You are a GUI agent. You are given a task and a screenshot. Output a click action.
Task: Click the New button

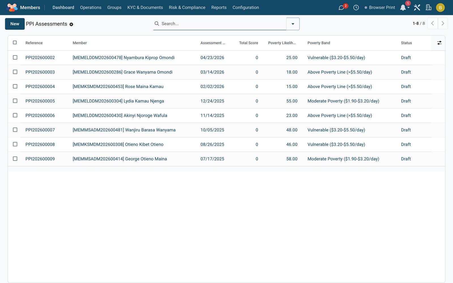(15, 24)
